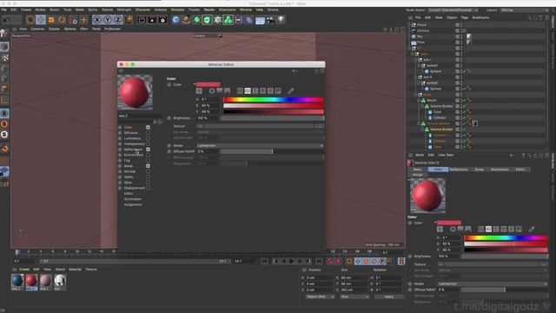The height and width of the screenshot is (313, 556).
Task: Click the search icon in Object Manager
Action: 529,17
